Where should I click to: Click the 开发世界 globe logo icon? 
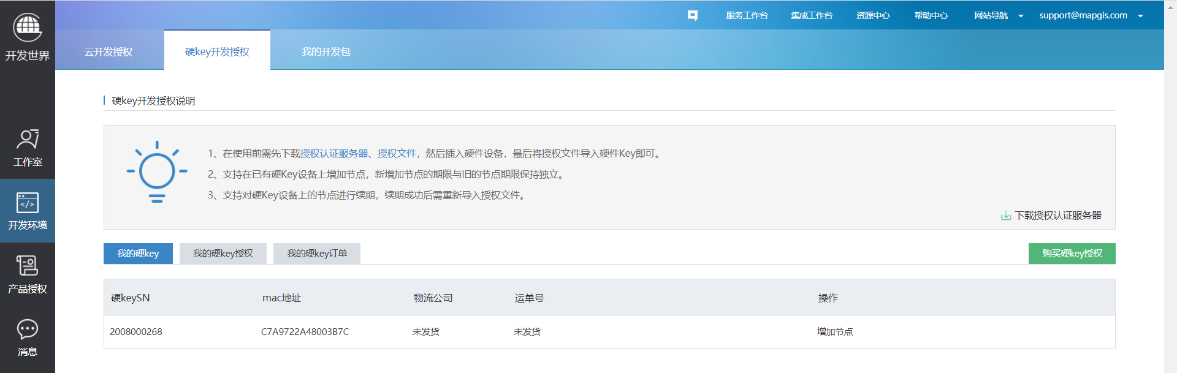pyautogui.click(x=28, y=27)
